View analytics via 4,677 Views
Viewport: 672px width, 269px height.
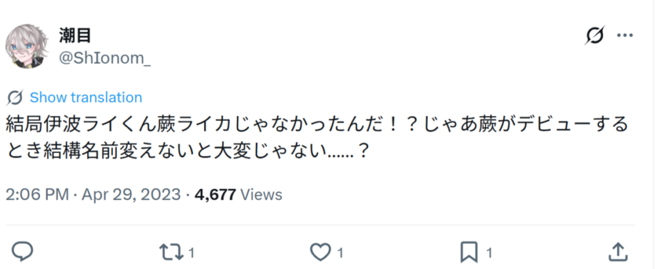click(239, 194)
